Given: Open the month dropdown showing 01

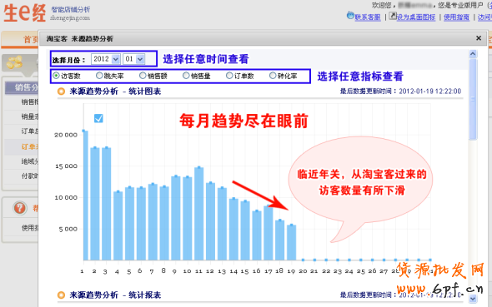Looking at the screenshot, I should [x=134, y=59].
